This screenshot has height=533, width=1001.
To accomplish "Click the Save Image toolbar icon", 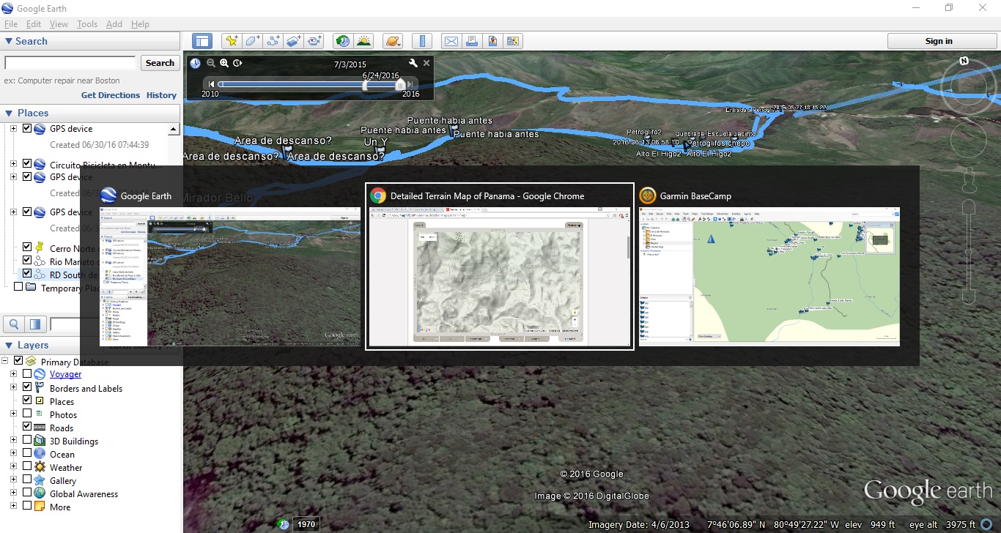I will [x=492, y=41].
